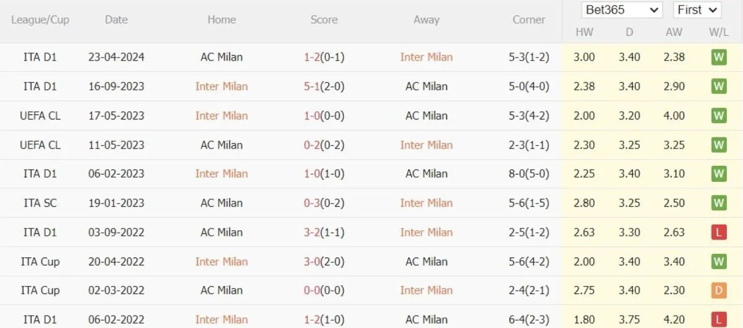Click the red L badge for 03-09-2022 match
This screenshot has width=743, height=328.
(x=718, y=233)
